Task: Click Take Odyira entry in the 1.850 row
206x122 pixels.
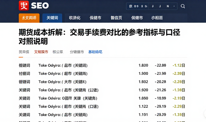Action: [68, 98]
